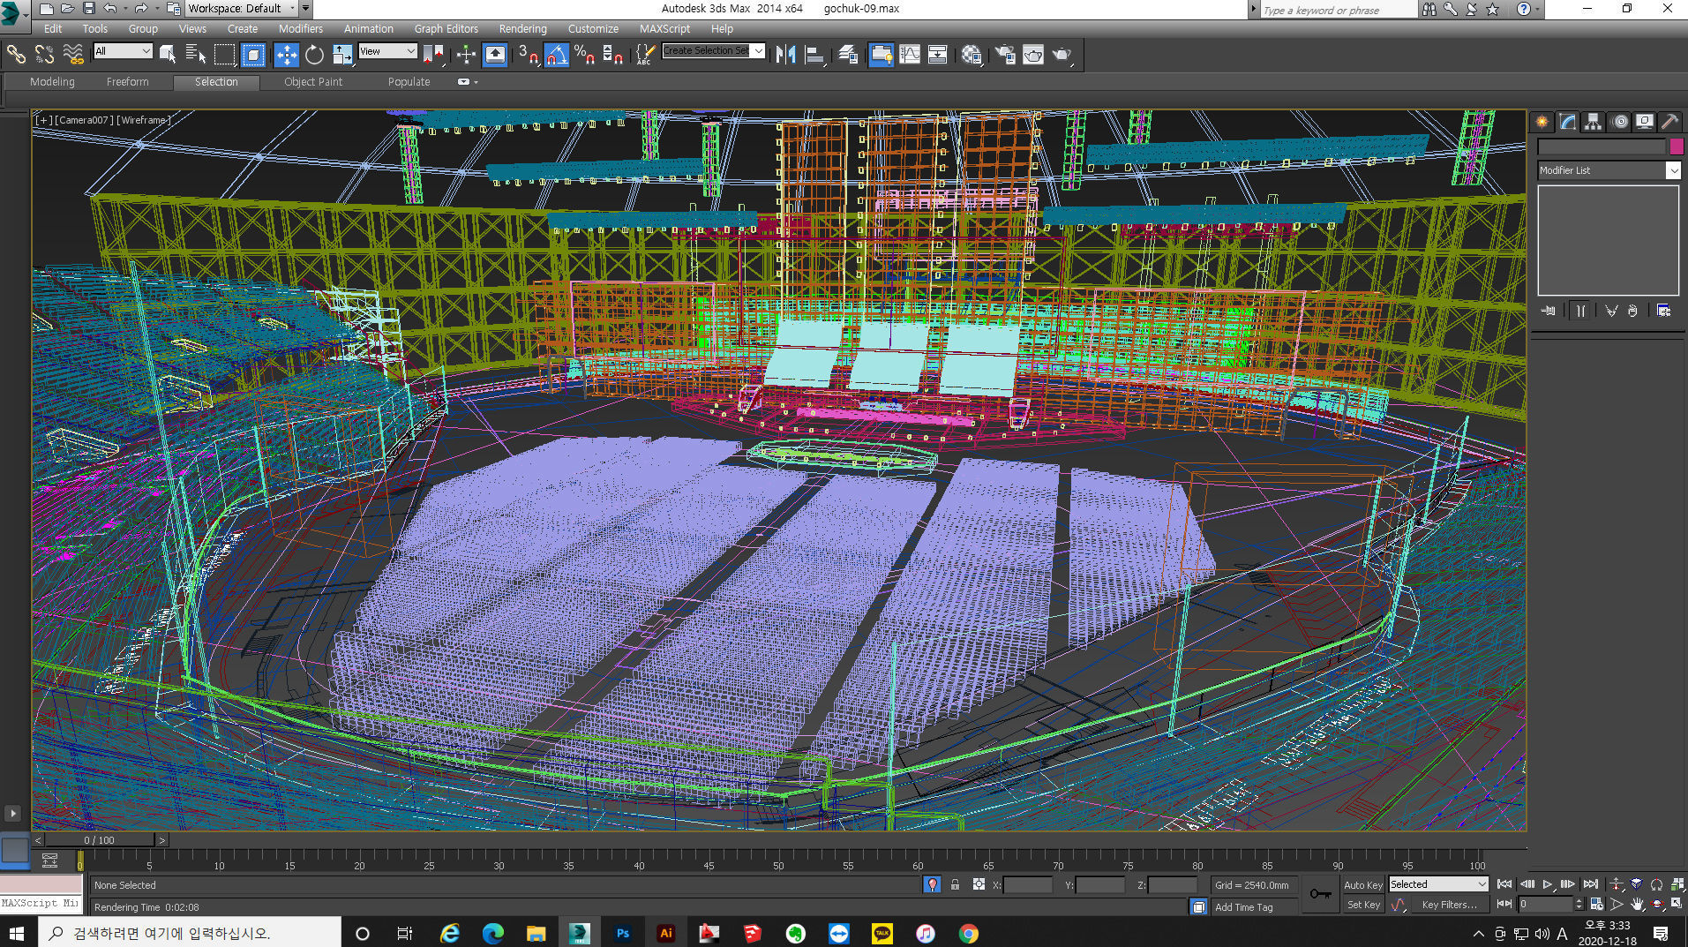Open the Rendering menu
Screen dimensions: 1688x947
click(x=522, y=29)
